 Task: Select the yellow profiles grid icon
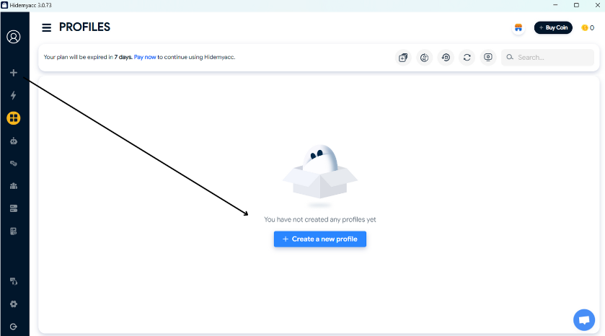pos(14,118)
